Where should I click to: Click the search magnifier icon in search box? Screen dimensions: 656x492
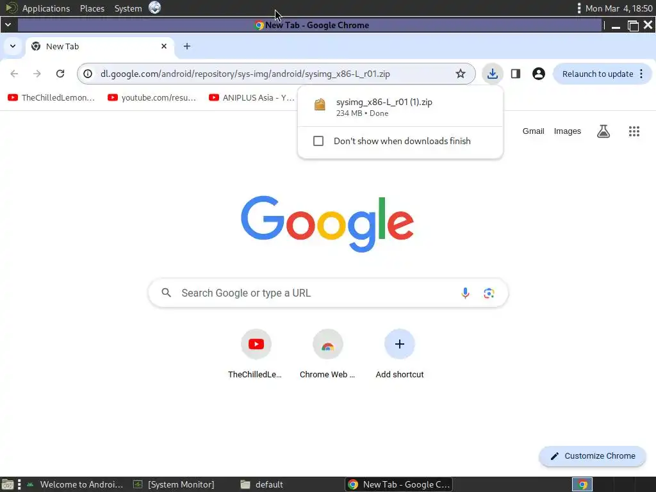[x=167, y=293]
